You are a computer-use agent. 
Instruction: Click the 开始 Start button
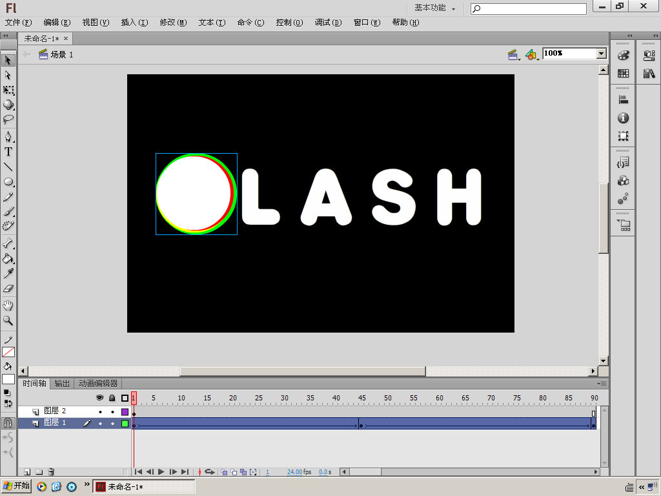pyautogui.click(x=16, y=486)
